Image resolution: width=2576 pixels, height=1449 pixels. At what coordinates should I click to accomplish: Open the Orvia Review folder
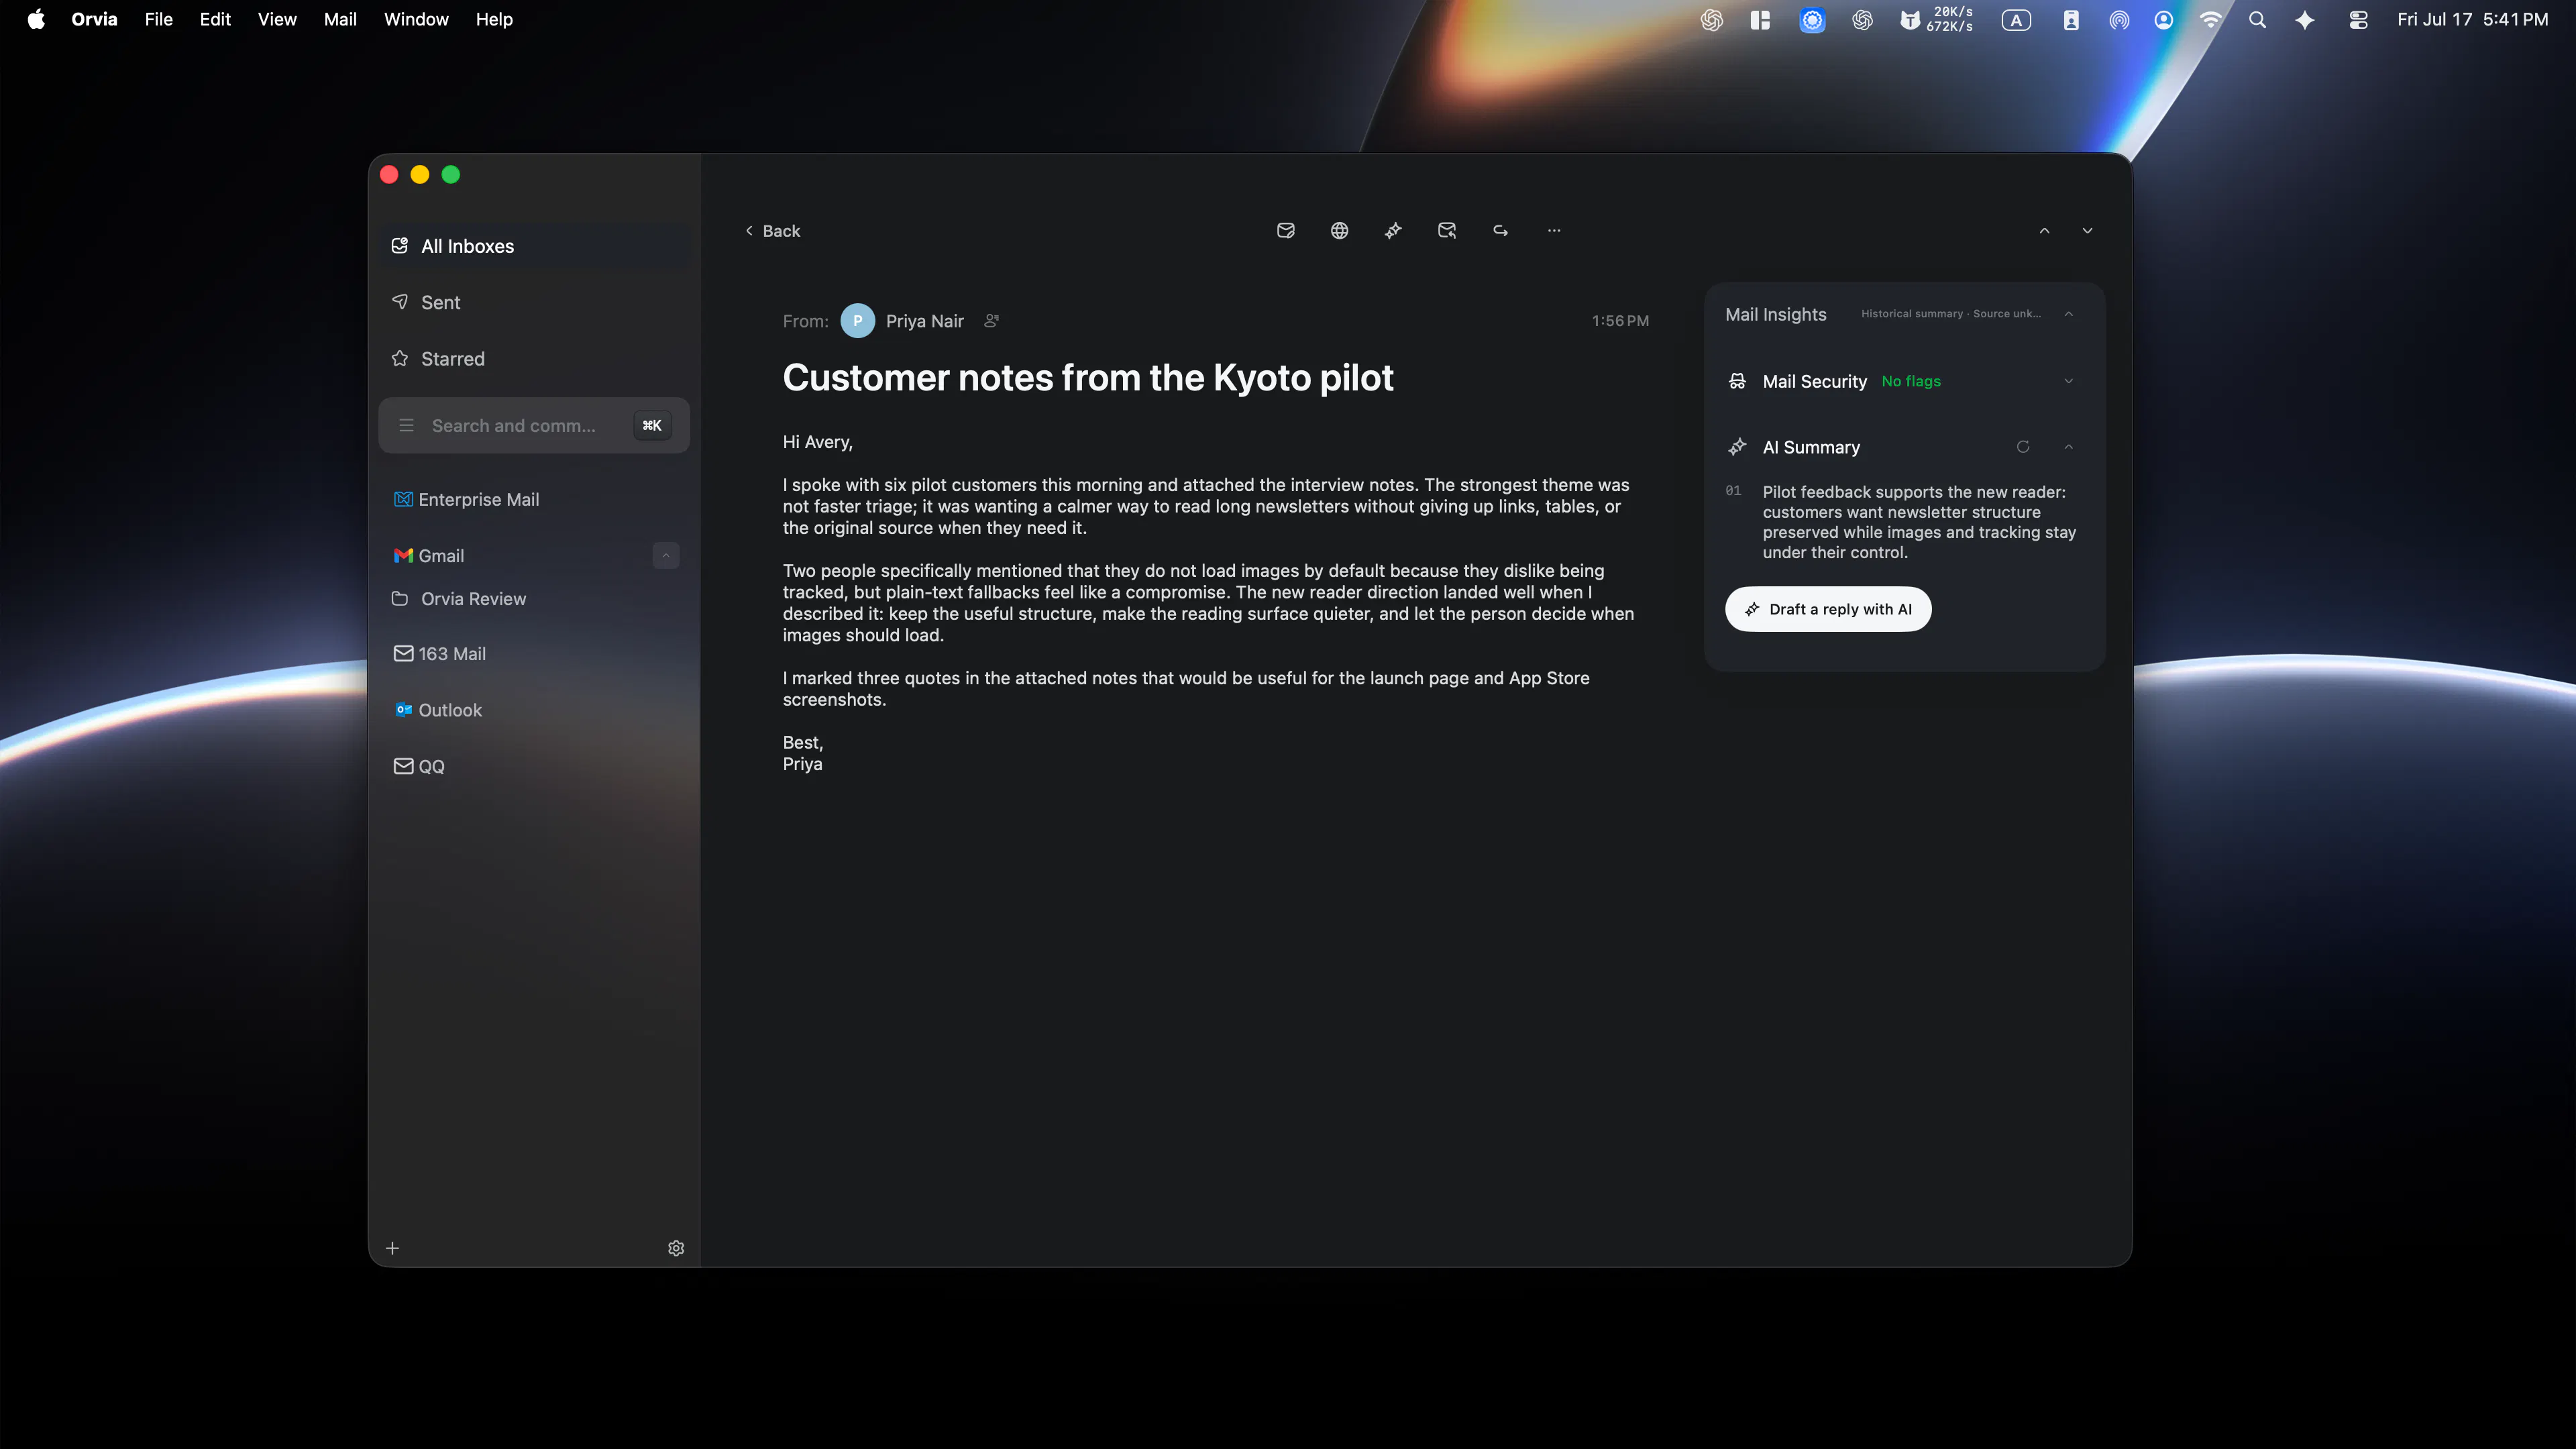click(x=534, y=599)
